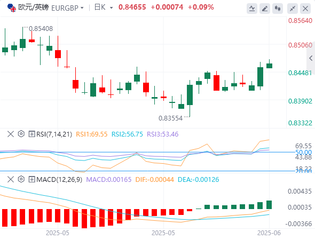Select the pencil drawing tool
315x240 pixels.
click(265, 9)
